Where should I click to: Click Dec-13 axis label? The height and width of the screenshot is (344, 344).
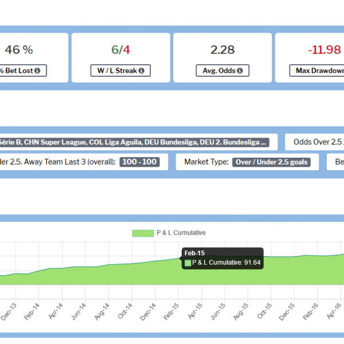point(9,312)
